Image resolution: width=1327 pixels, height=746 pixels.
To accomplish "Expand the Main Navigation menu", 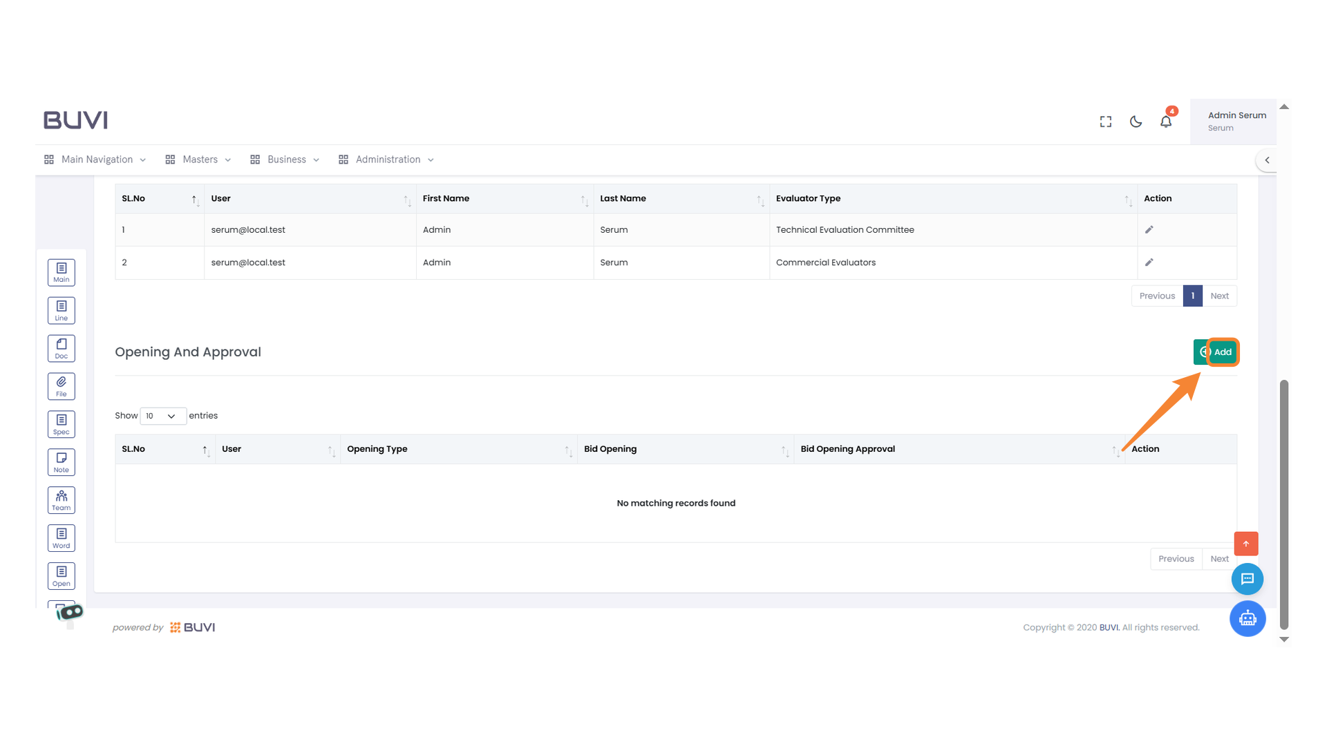I will pos(95,160).
